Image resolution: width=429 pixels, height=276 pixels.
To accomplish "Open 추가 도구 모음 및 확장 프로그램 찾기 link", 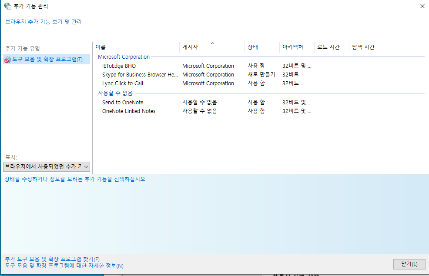I will click(x=54, y=259).
